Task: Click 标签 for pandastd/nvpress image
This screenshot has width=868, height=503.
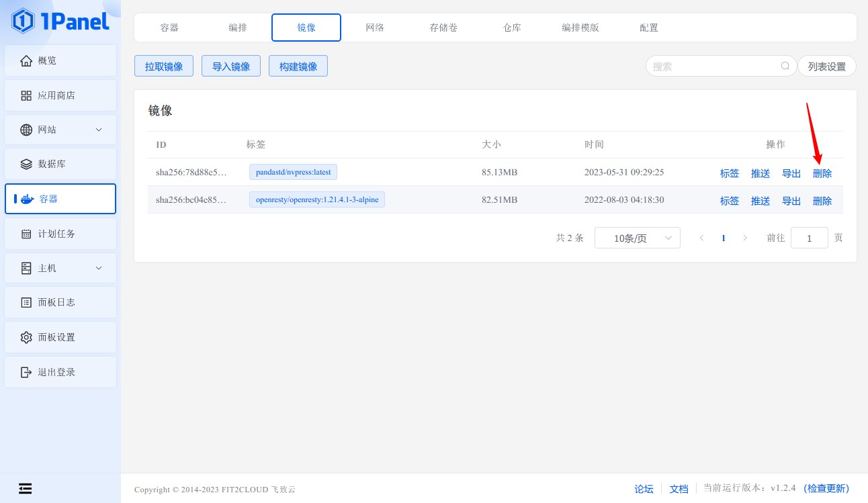Action: (x=730, y=173)
